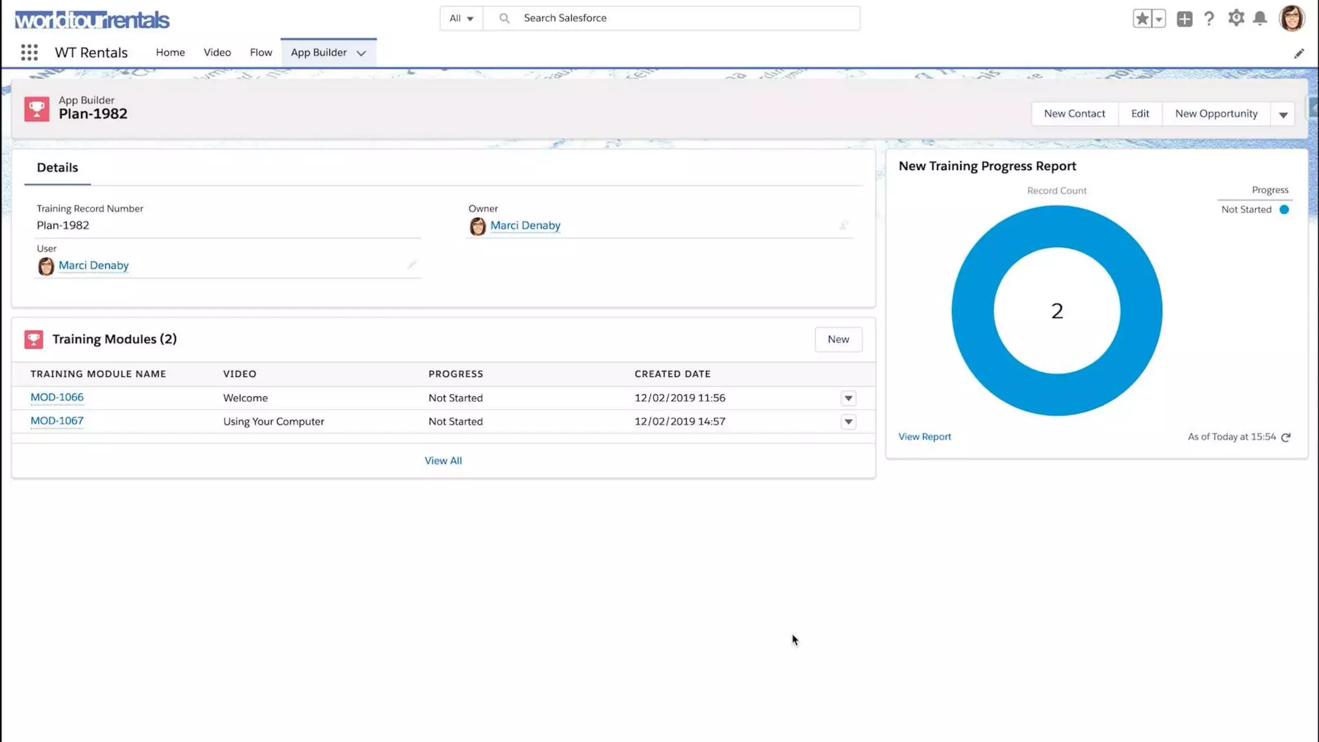Screen dimensions: 1319x742
Task: Click the Favorites star icon
Action: [1142, 19]
